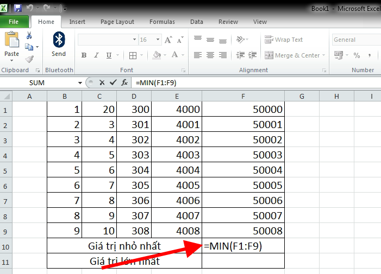
Task: Click the cell containing 50000
Action: [243, 109]
